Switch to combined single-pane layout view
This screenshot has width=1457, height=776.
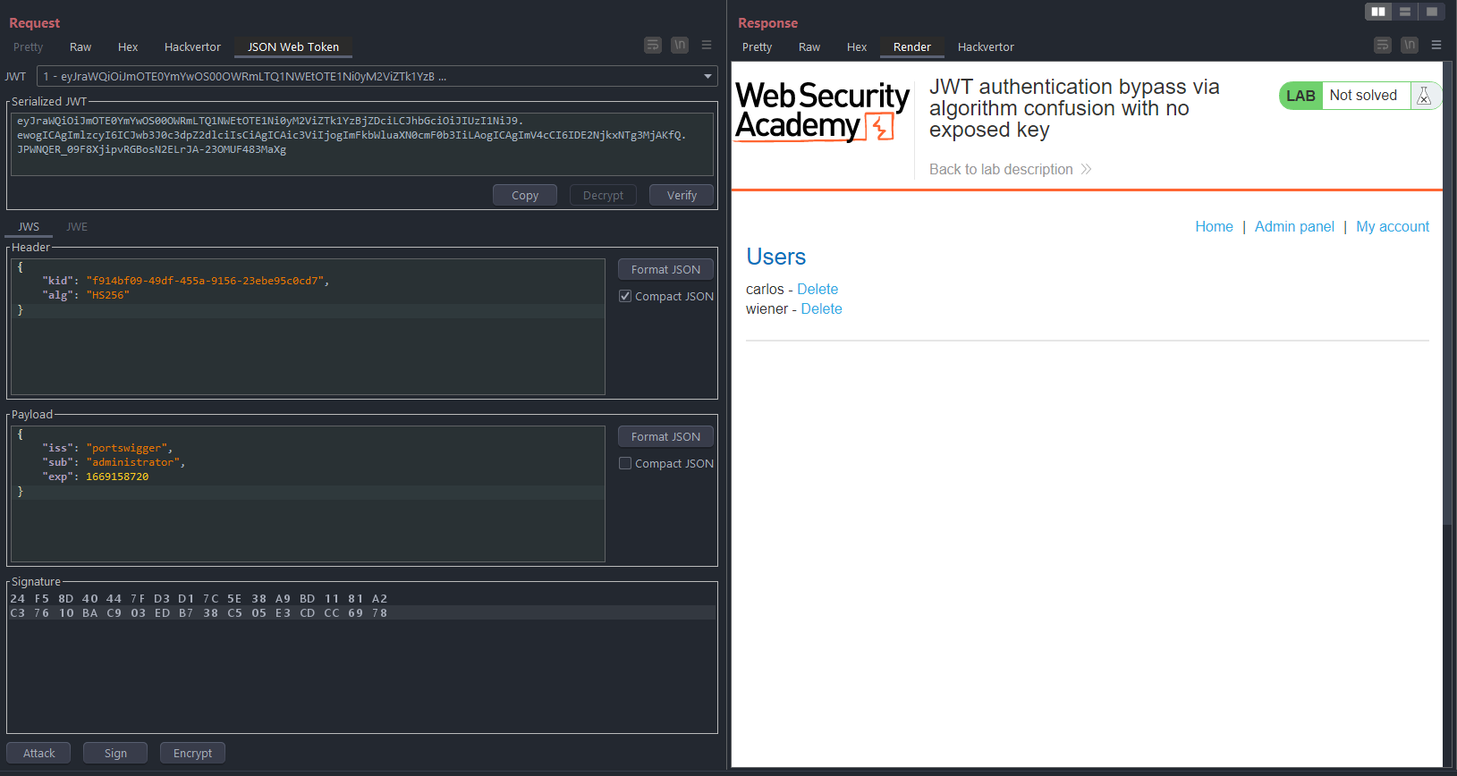1432,12
